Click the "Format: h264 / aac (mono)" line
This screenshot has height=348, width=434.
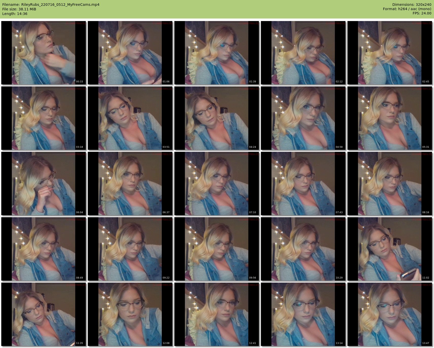[407, 9]
